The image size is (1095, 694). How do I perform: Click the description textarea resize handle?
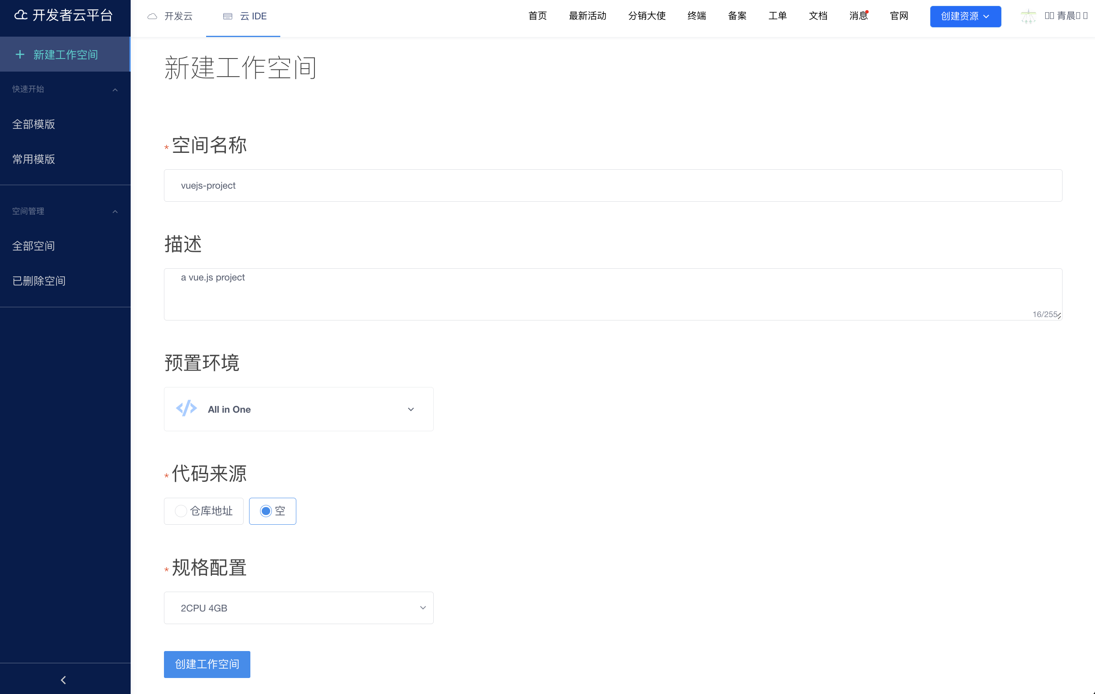click(1059, 316)
